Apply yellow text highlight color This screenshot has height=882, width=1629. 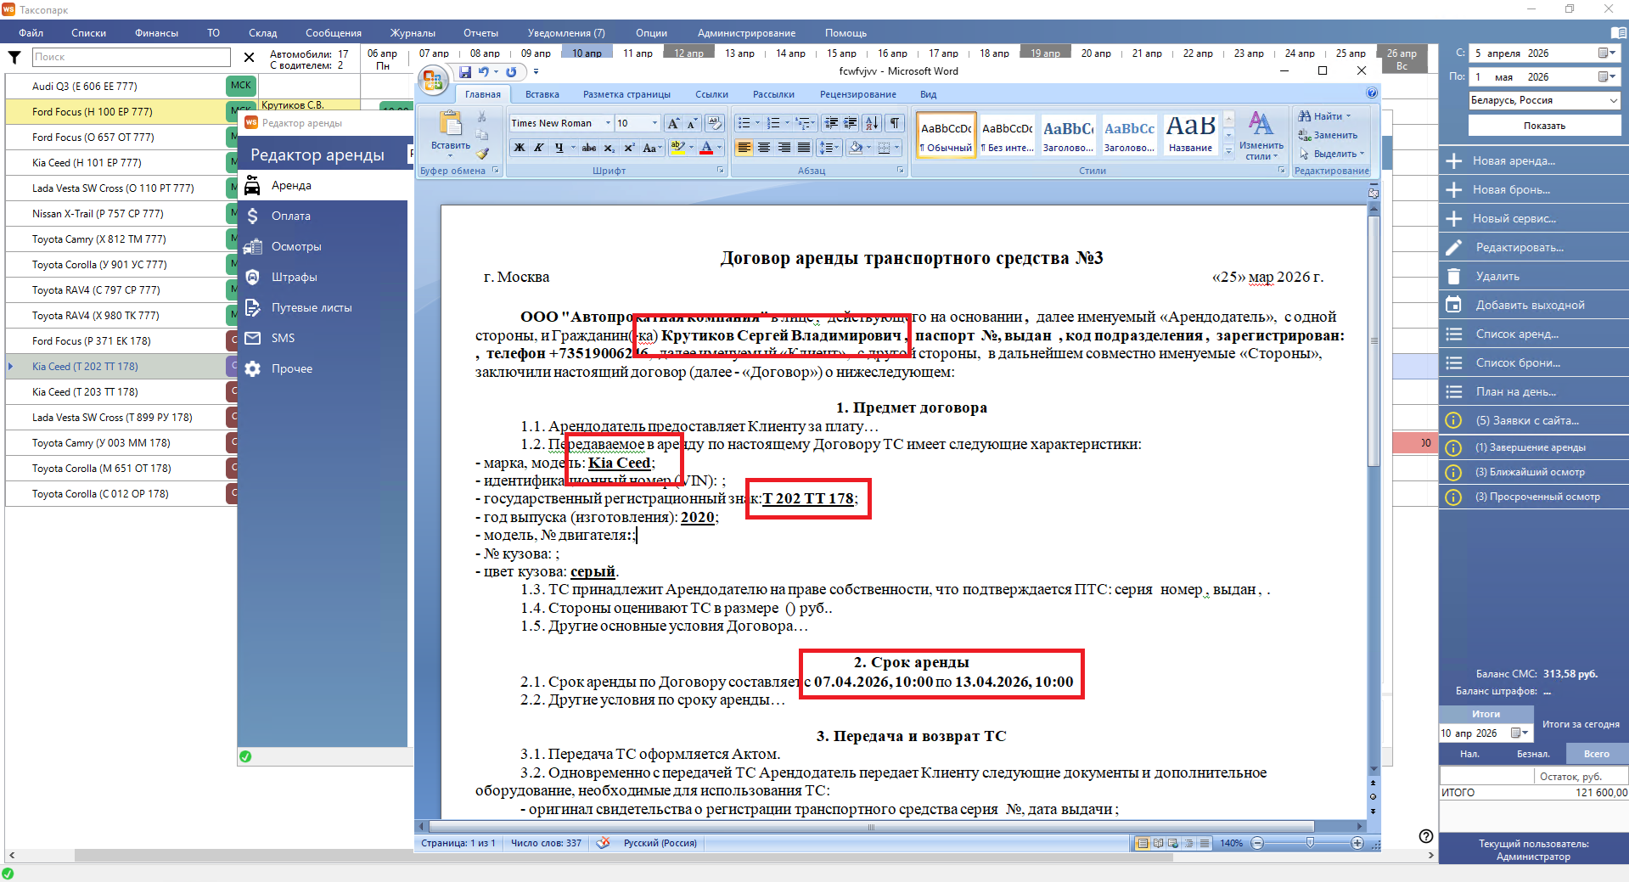(x=677, y=148)
